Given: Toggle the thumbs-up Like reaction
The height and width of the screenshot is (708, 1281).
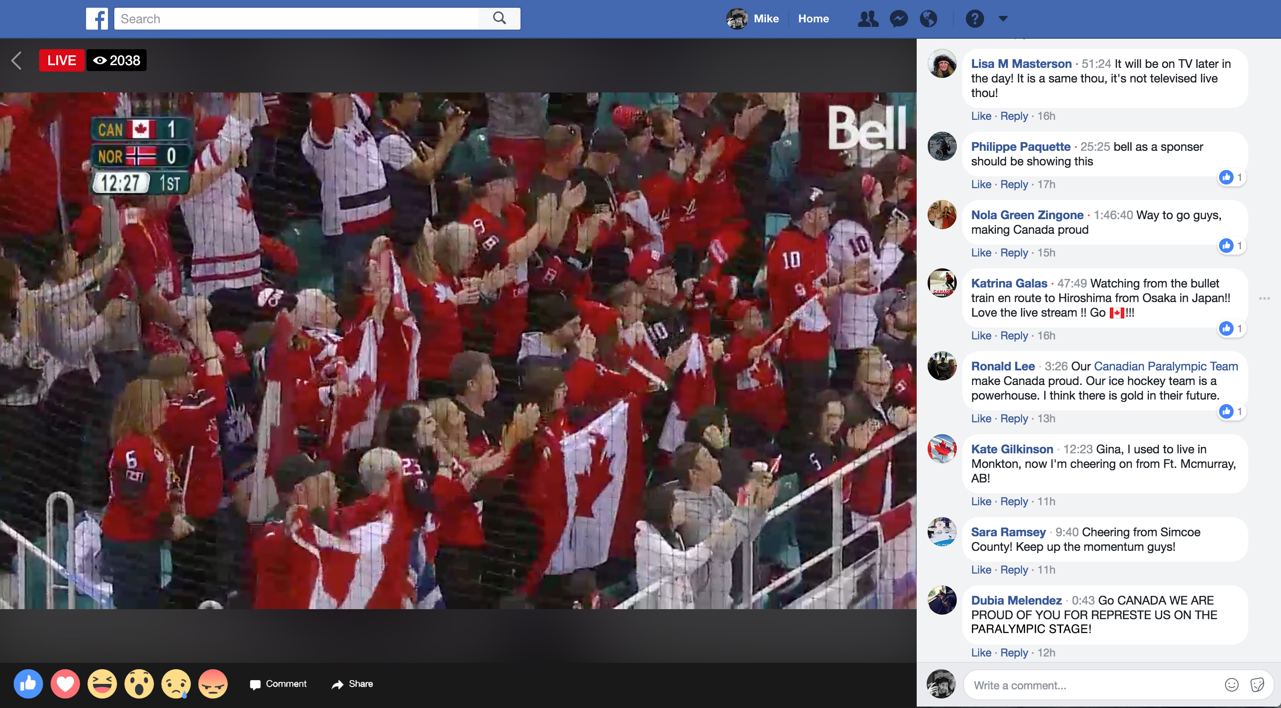Looking at the screenshot, I should [x=28, y=684].
